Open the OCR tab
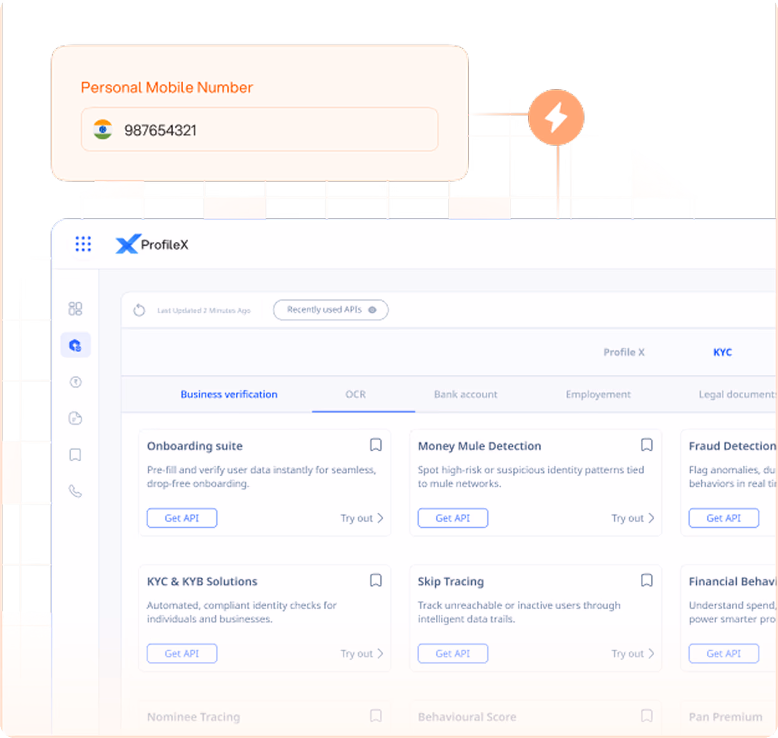The height and width of the screenshot is (738, 778). [355, 394]
